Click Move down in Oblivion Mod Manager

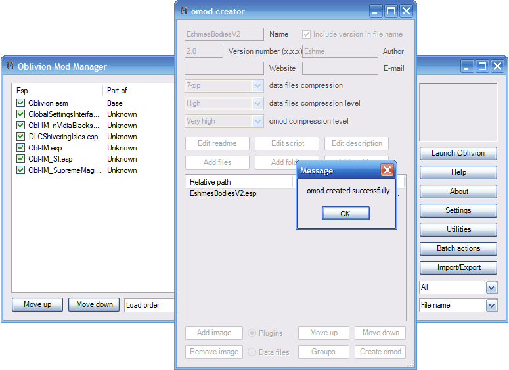(x=94, y=304)
